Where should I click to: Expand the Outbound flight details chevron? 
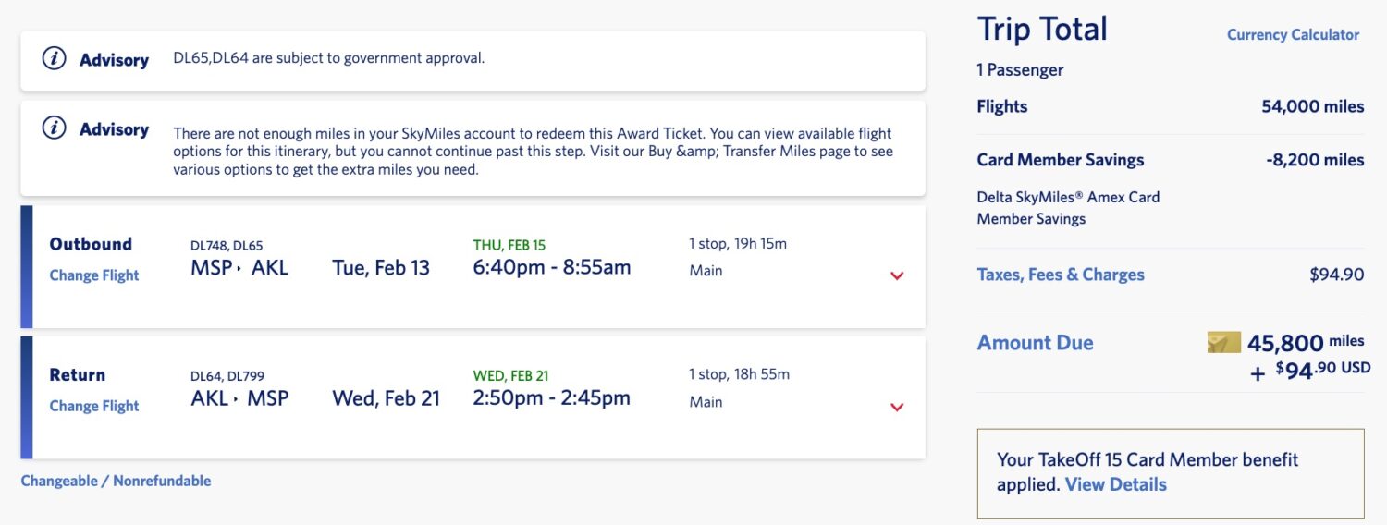click(896, 275)
